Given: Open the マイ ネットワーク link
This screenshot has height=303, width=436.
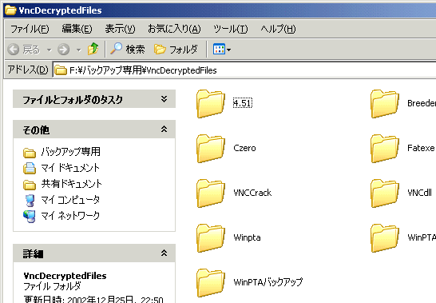Looking at the screenshot, I should coord(70,216).
